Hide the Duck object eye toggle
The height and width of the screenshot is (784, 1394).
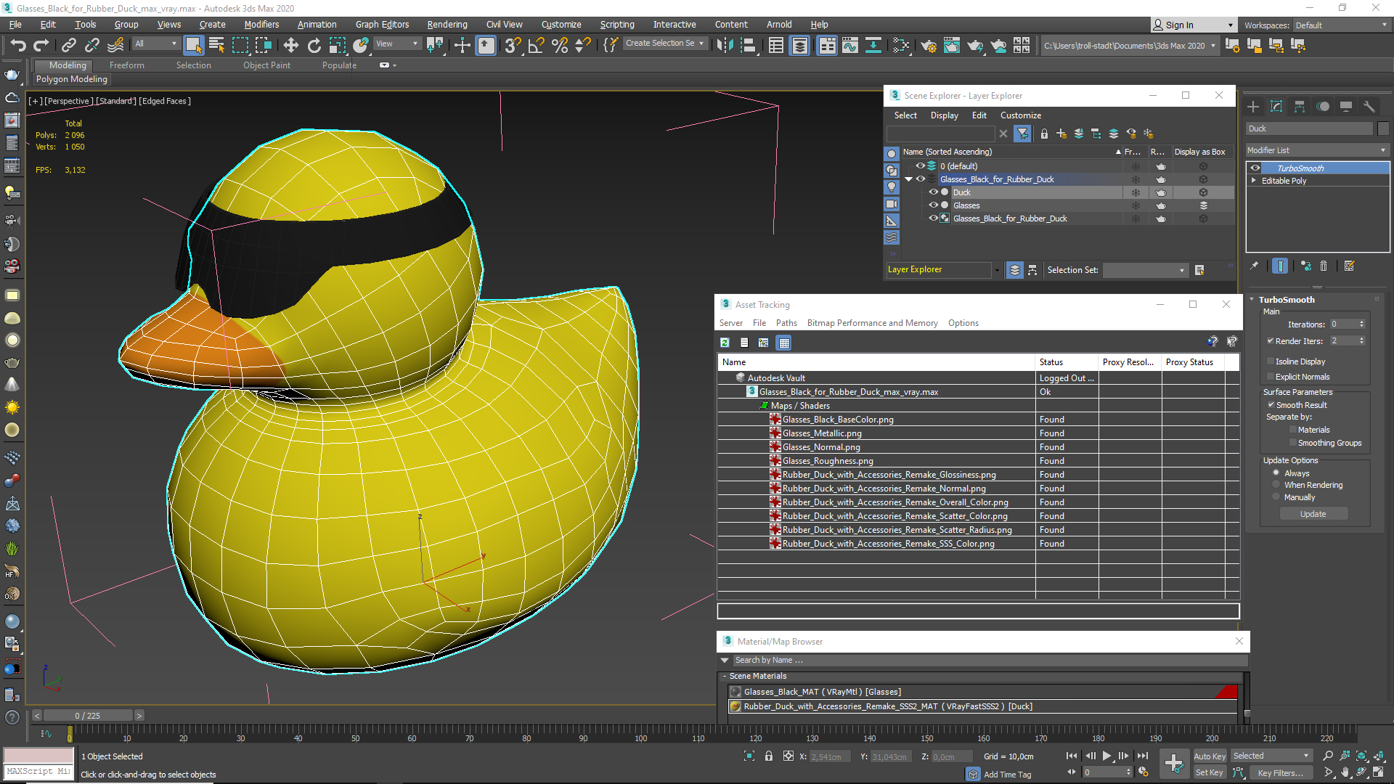933,192
